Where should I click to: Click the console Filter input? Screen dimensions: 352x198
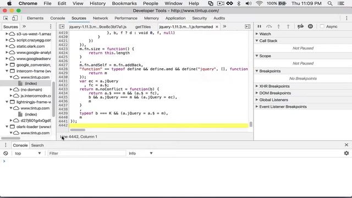pyautogui.click(x=87, y=153)
